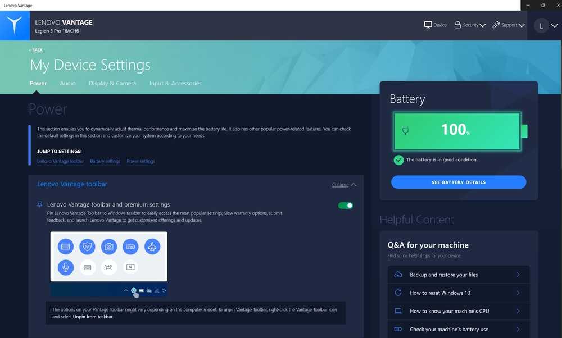
Task: Click the reset arrow icon beside How to reset
Action: [x=398, y=293]
